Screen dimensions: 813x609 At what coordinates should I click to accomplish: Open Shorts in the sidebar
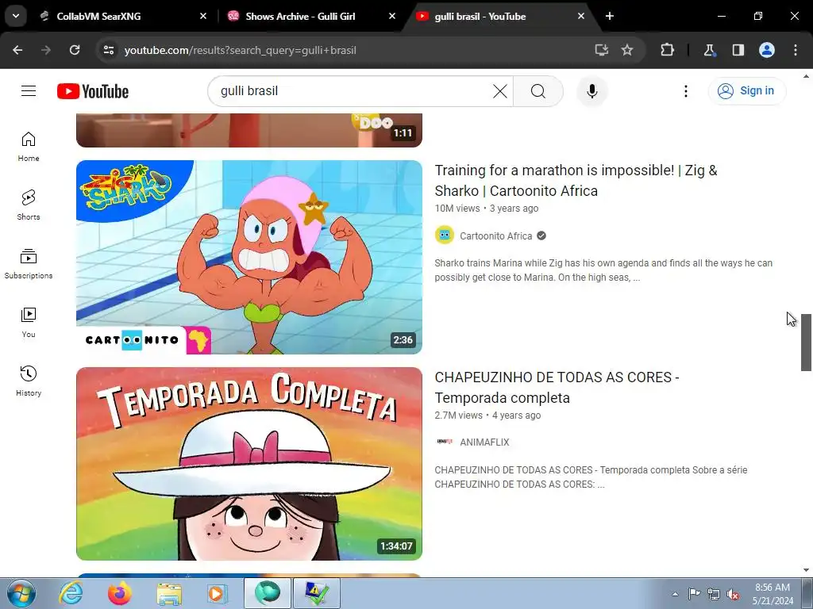[29, 205]
